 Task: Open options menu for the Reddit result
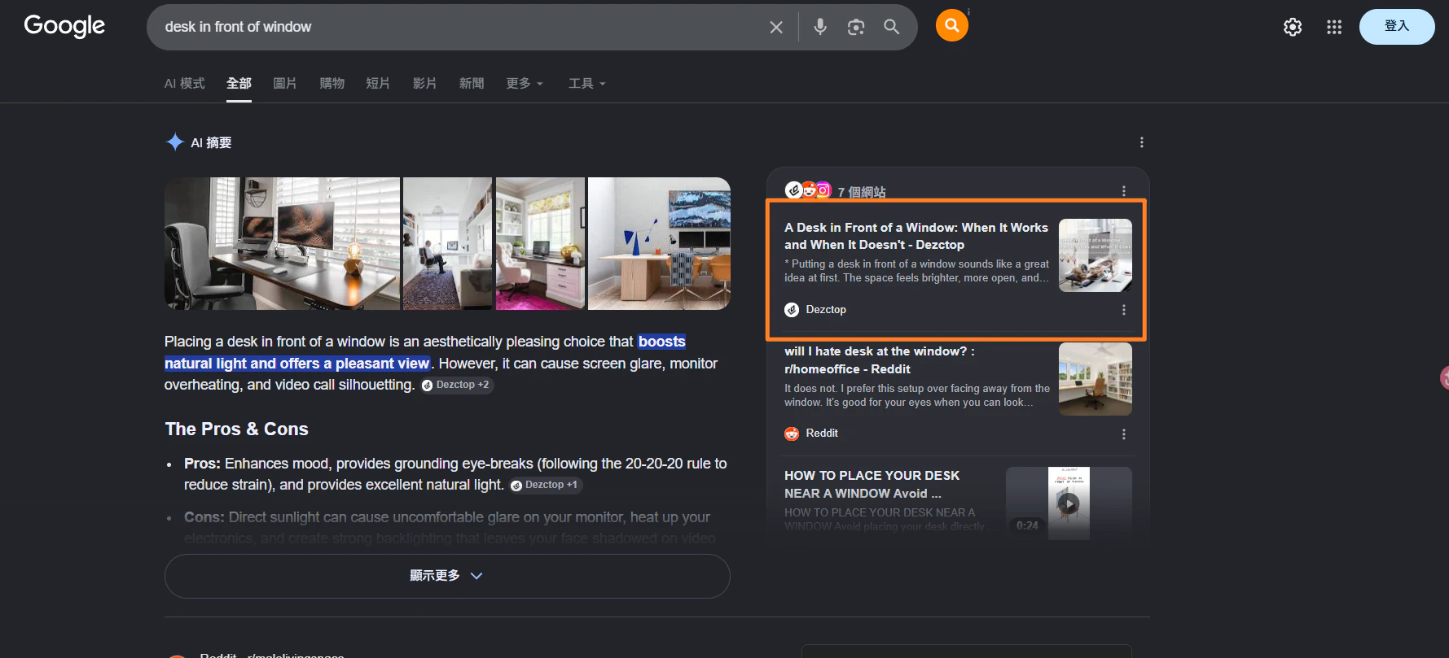1124,434
